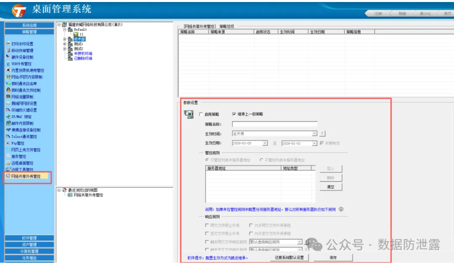Click the info icon after the 说明 note
This screenshot has height=263, width=454.
point(341,209)
